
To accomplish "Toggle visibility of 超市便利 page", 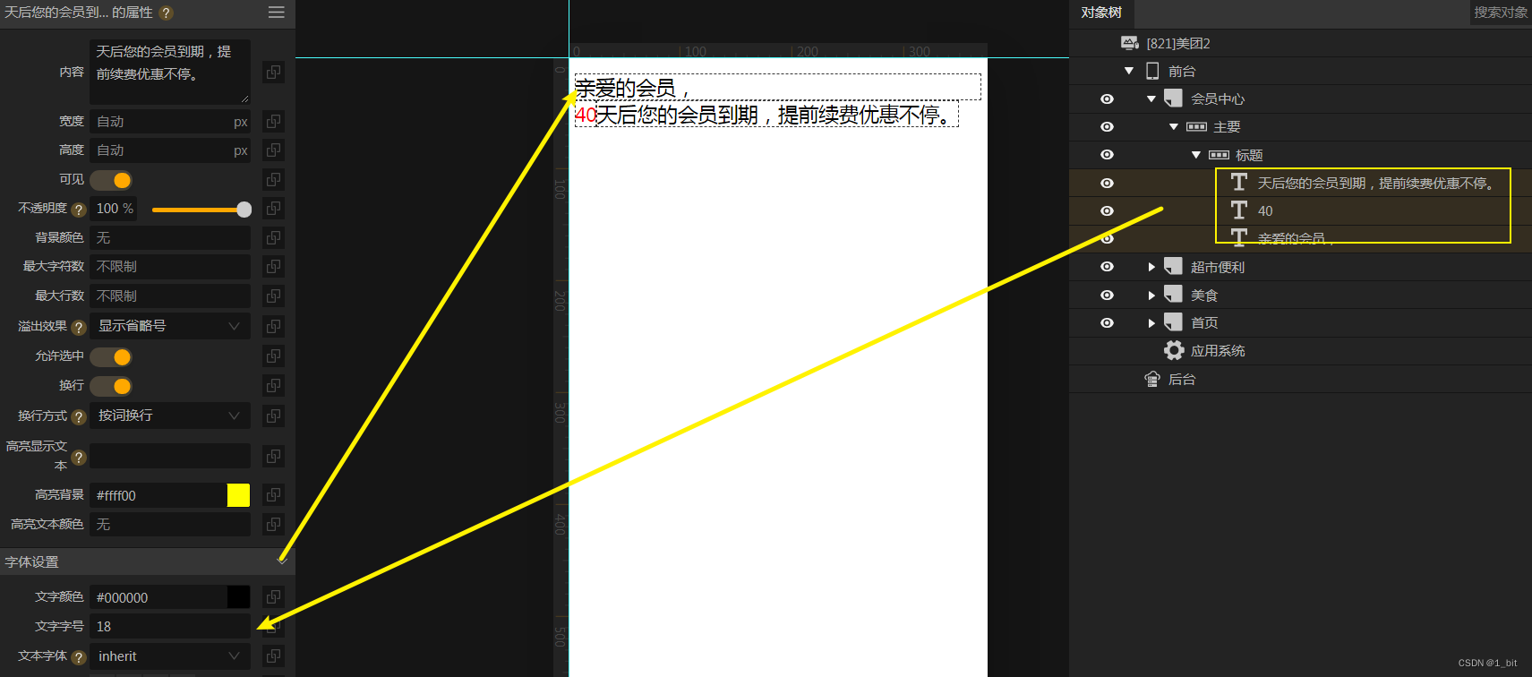I will [x=1107, y=267].
